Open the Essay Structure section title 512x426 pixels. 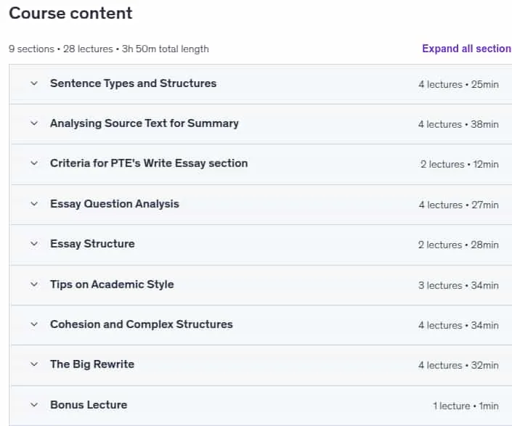(92, 244)
